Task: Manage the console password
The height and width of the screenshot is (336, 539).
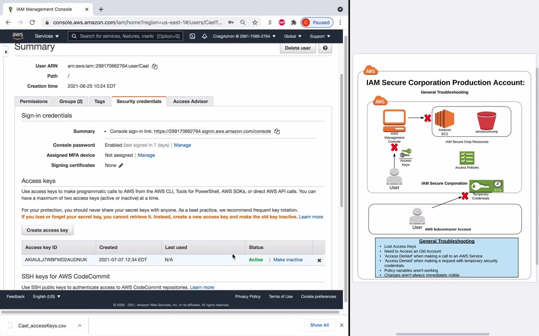Action: (182, 145)
